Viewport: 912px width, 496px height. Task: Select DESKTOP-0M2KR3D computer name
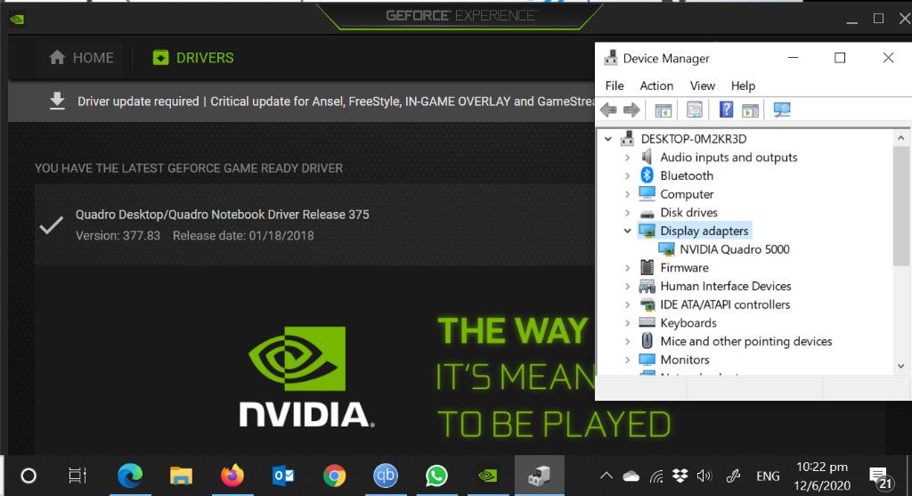tap(693, 139)
